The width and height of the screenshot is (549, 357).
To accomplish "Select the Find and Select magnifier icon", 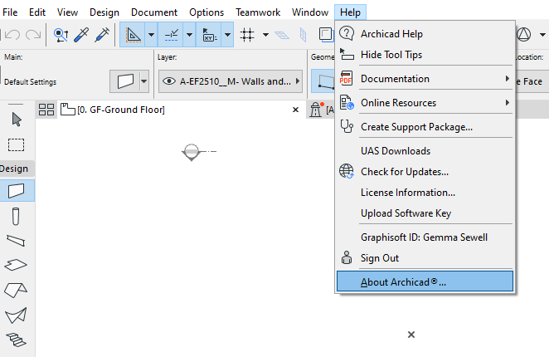I will coord(61,35).
